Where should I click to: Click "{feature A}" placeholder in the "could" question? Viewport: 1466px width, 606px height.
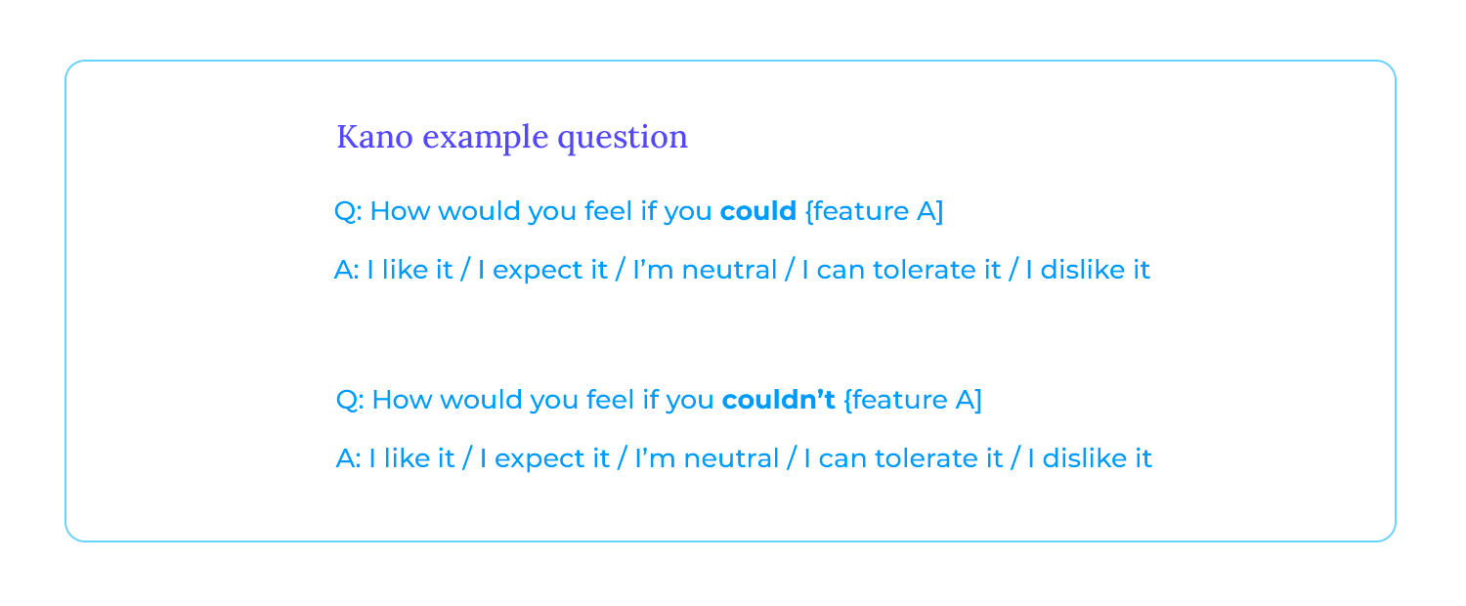click(874, 211)
